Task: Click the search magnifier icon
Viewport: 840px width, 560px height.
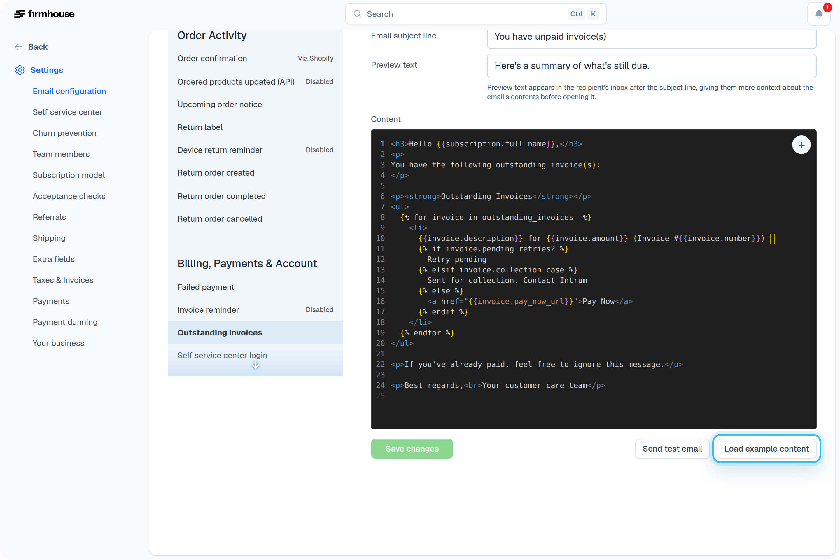Action: click(x=357, y=14)
